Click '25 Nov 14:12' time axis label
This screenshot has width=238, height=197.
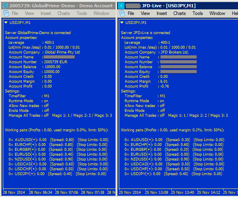[209, 192]
